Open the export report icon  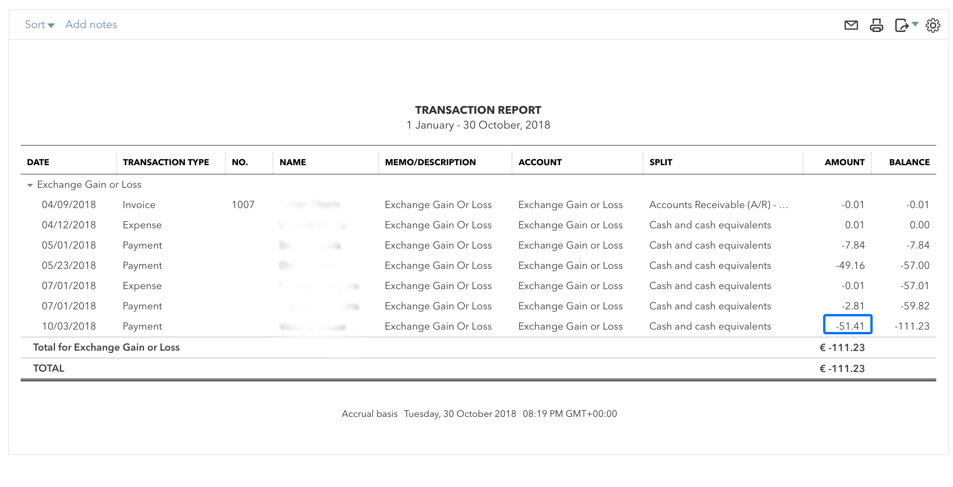(901, 26)
